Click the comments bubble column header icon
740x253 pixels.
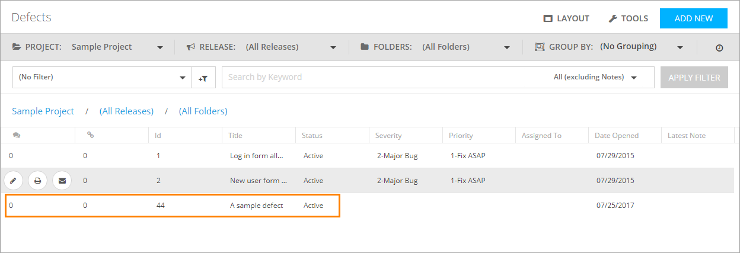point(17,135)
